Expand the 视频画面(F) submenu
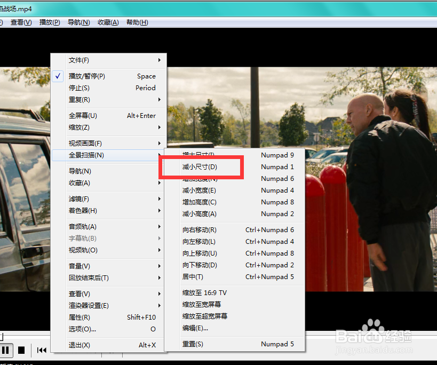Screen dimensions: 437x365 (x=109, y=144)
